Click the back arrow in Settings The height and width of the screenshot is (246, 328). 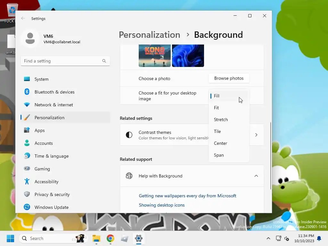(23, 18)
